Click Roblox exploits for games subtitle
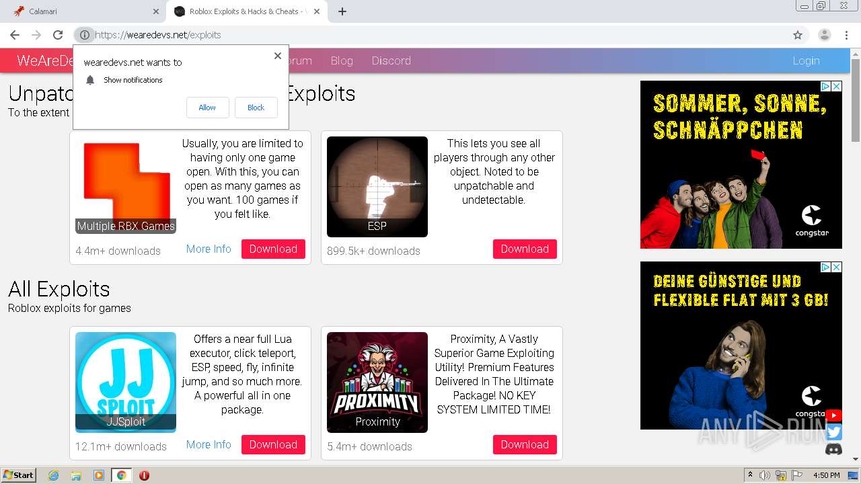861x484 pixels. coord(69,308)
